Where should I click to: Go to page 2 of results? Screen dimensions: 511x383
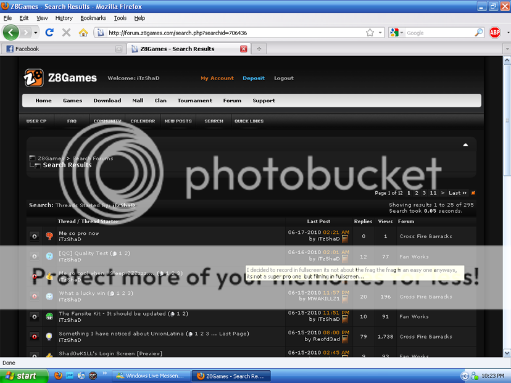[417, 193]
